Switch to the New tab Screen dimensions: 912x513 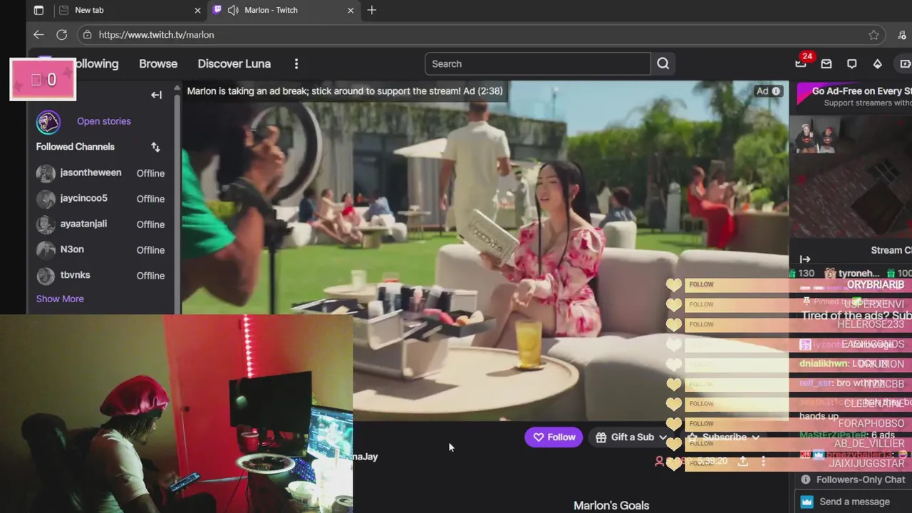(130, 10)
